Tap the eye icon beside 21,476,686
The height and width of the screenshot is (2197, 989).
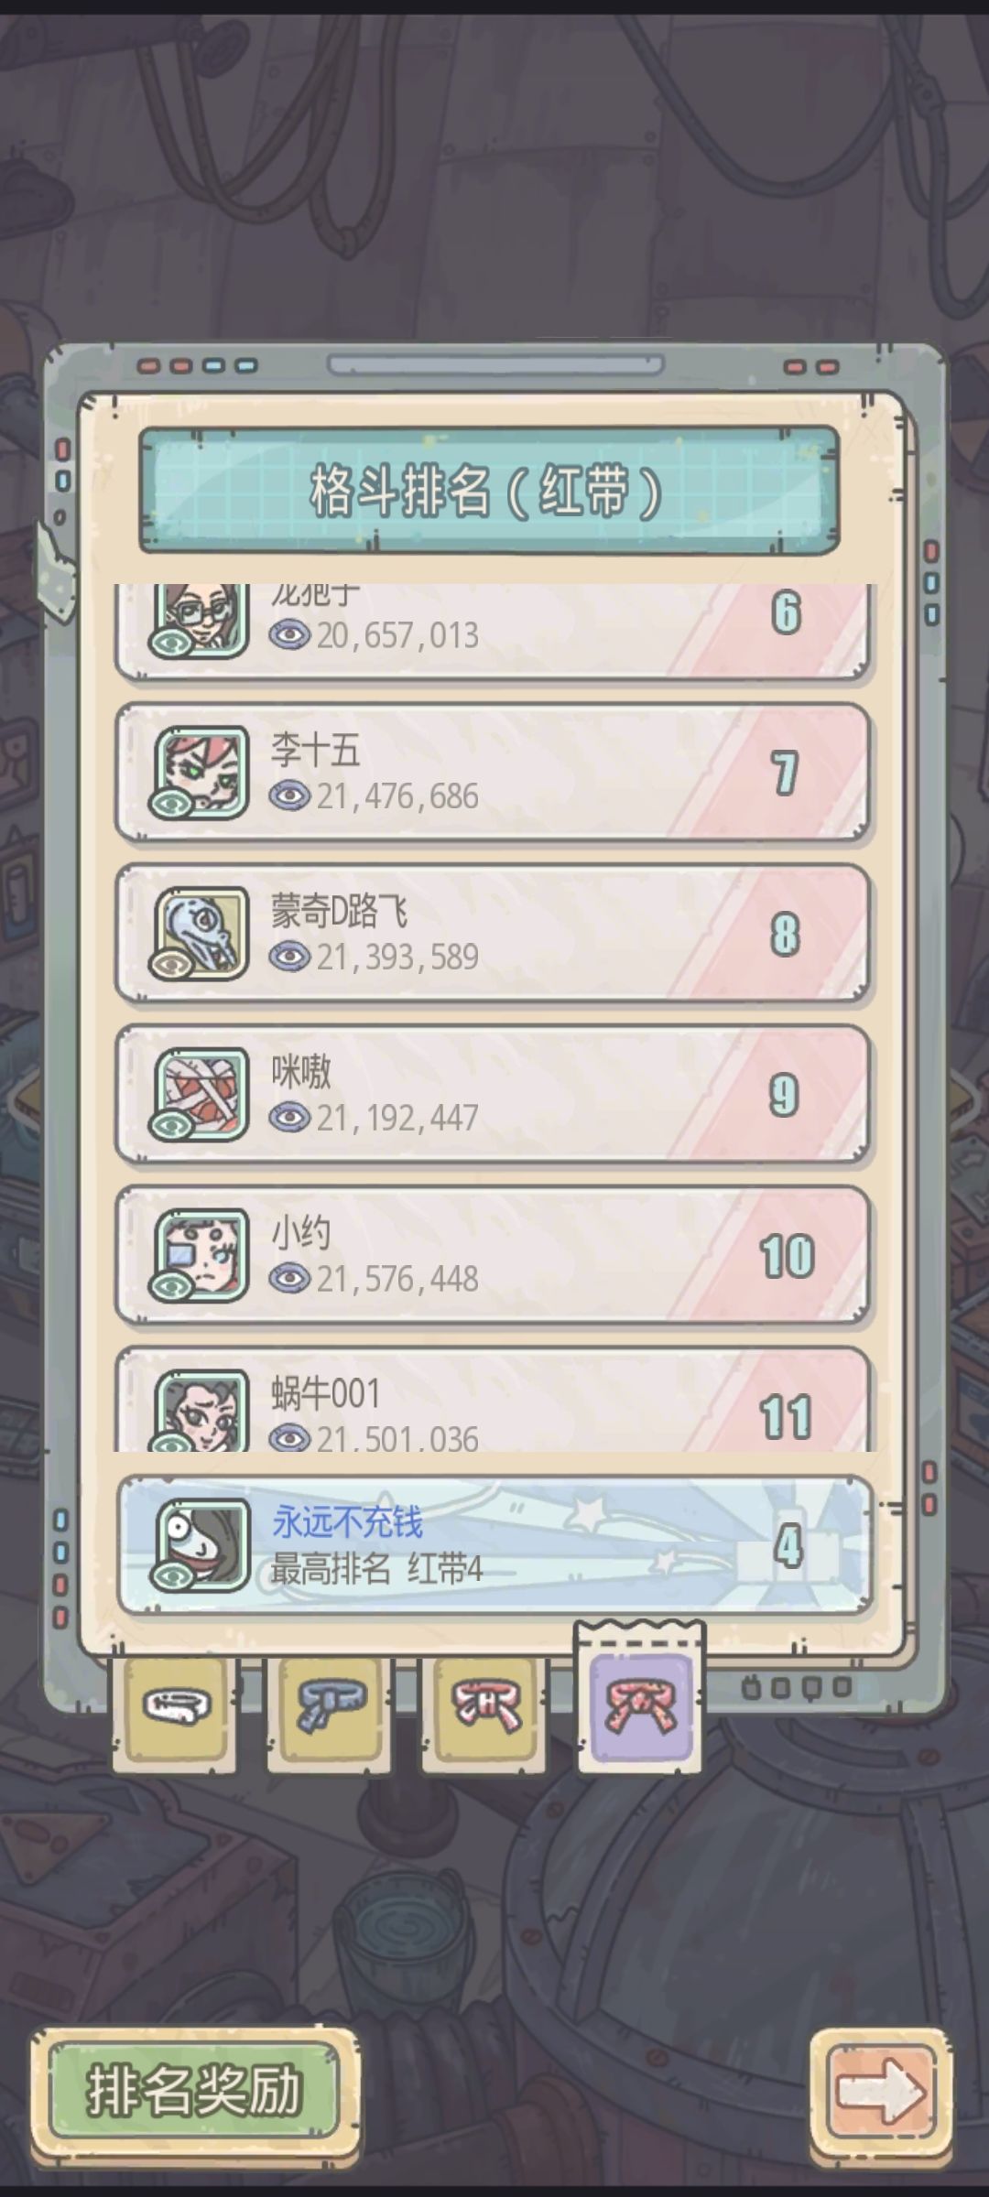coord(290,795)
